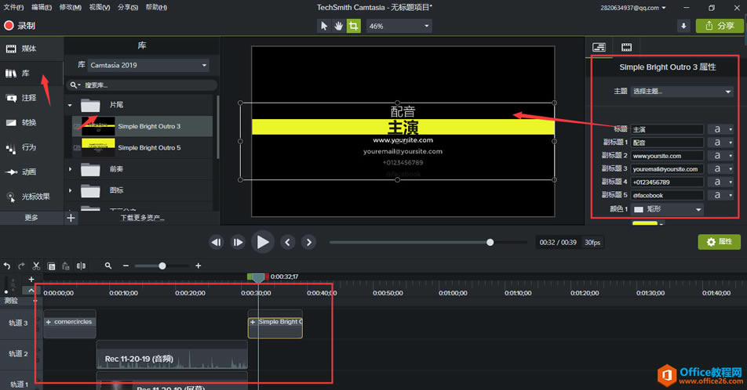
Task: Open font dropdown for 副标题 5 row
Action: click(x=720, y=195)
